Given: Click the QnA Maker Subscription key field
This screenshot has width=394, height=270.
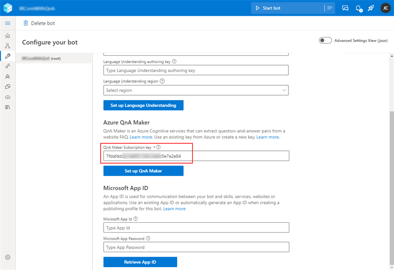Looking at the screenshot, I should point(196,156).
